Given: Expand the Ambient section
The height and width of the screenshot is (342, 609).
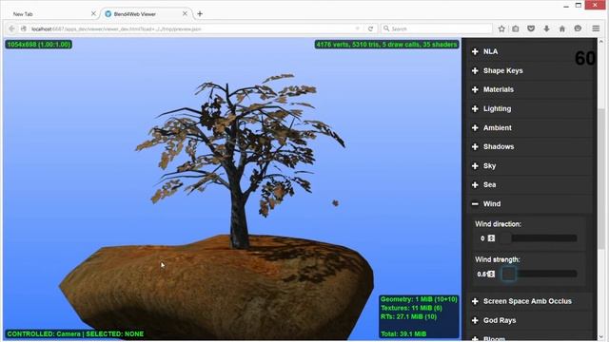Looking at the screenshot, I should (530, 127).
